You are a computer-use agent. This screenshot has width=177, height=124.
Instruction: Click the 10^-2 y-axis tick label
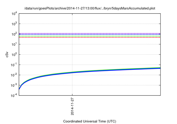pos(14,75)
